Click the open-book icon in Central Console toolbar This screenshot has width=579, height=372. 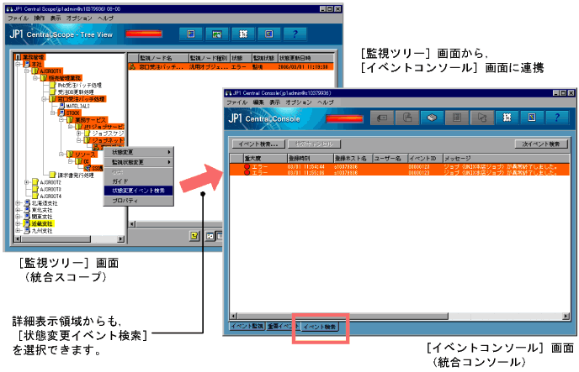[x=432, y=118]
